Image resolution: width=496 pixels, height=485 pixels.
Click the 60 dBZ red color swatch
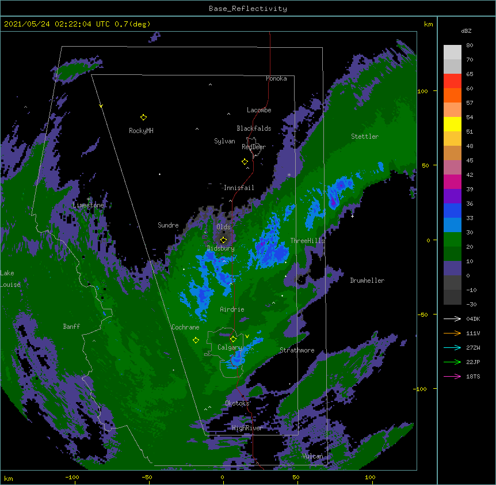[452, 81]
